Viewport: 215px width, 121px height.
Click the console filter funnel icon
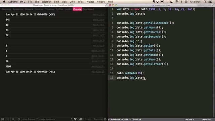(x=75, y=119)
